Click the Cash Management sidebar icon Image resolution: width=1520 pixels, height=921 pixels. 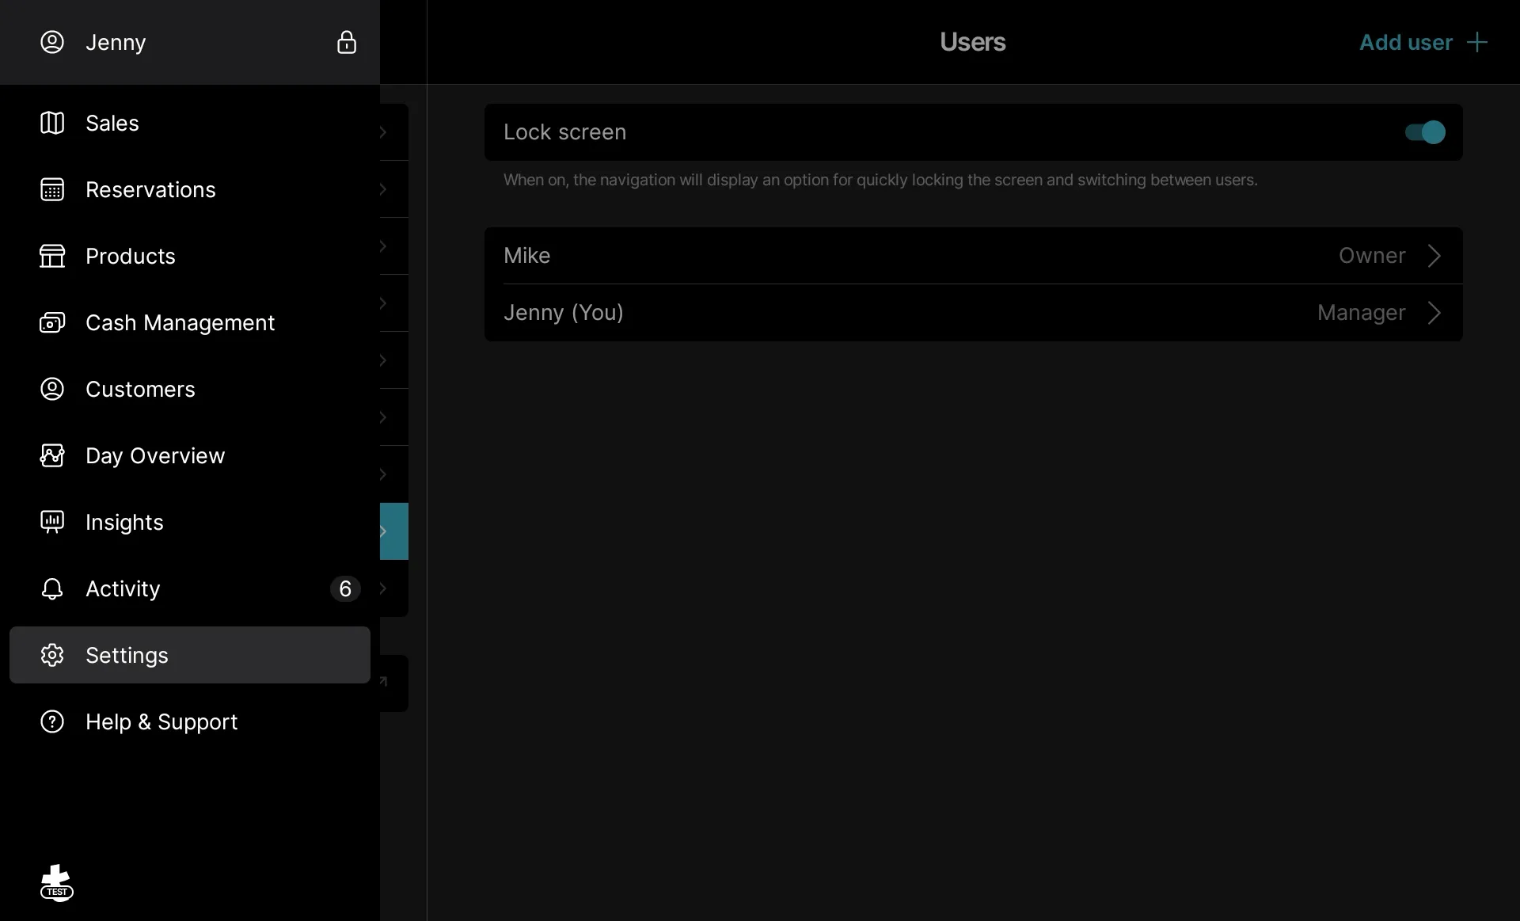pyautogui.click(x=52, y=322)
